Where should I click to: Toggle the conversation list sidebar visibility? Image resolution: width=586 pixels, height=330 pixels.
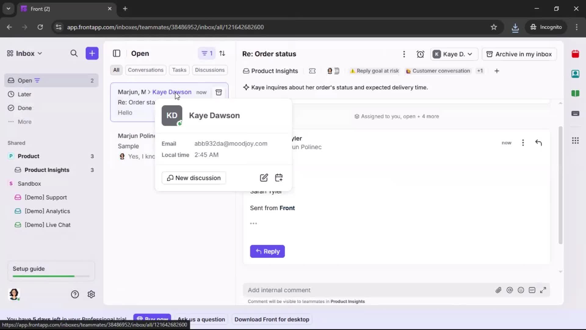117,53
